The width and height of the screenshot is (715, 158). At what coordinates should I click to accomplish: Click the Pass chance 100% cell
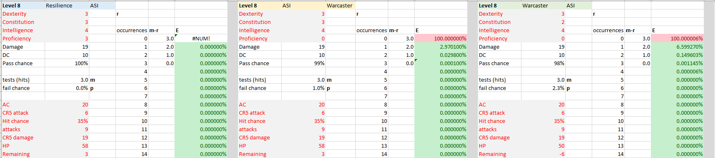pyautogui.click(x=67, y=63)
